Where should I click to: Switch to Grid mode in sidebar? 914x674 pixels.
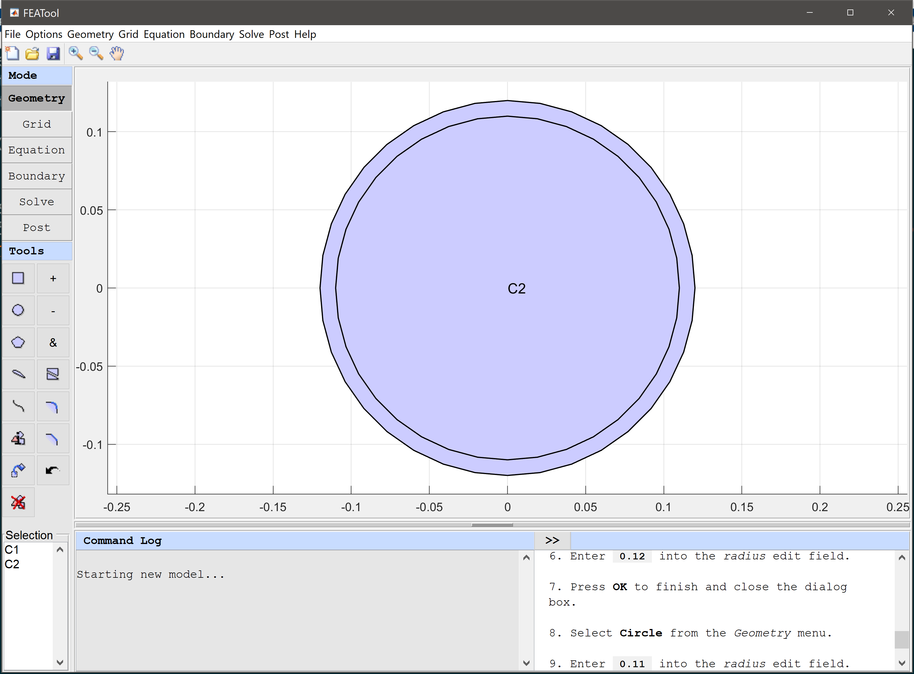pos(37,124)
